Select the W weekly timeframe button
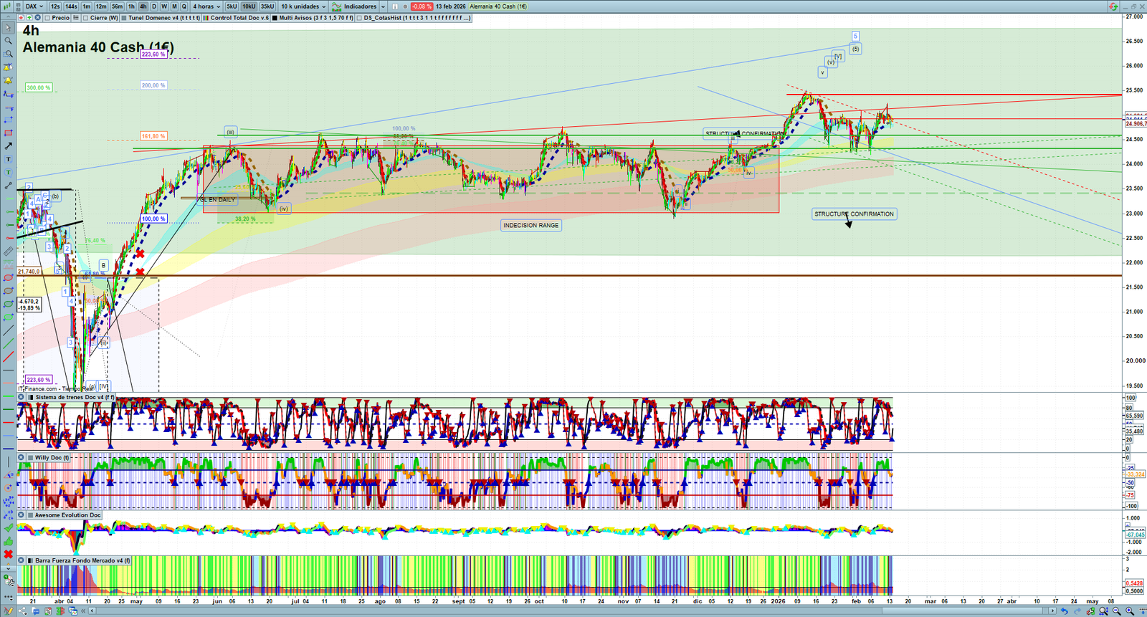The width and height of the screenshot is (1147, 617). (x=164, y=6)
